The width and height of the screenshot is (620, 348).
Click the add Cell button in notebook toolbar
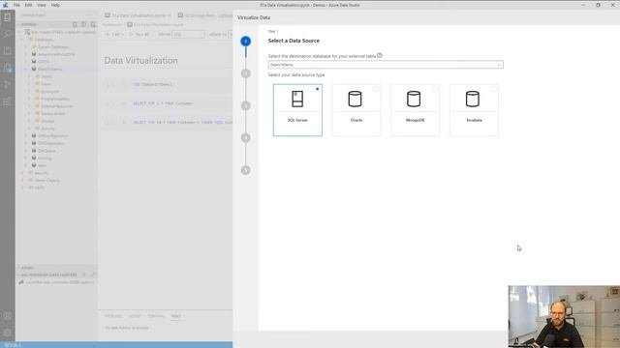click(114, 35)
